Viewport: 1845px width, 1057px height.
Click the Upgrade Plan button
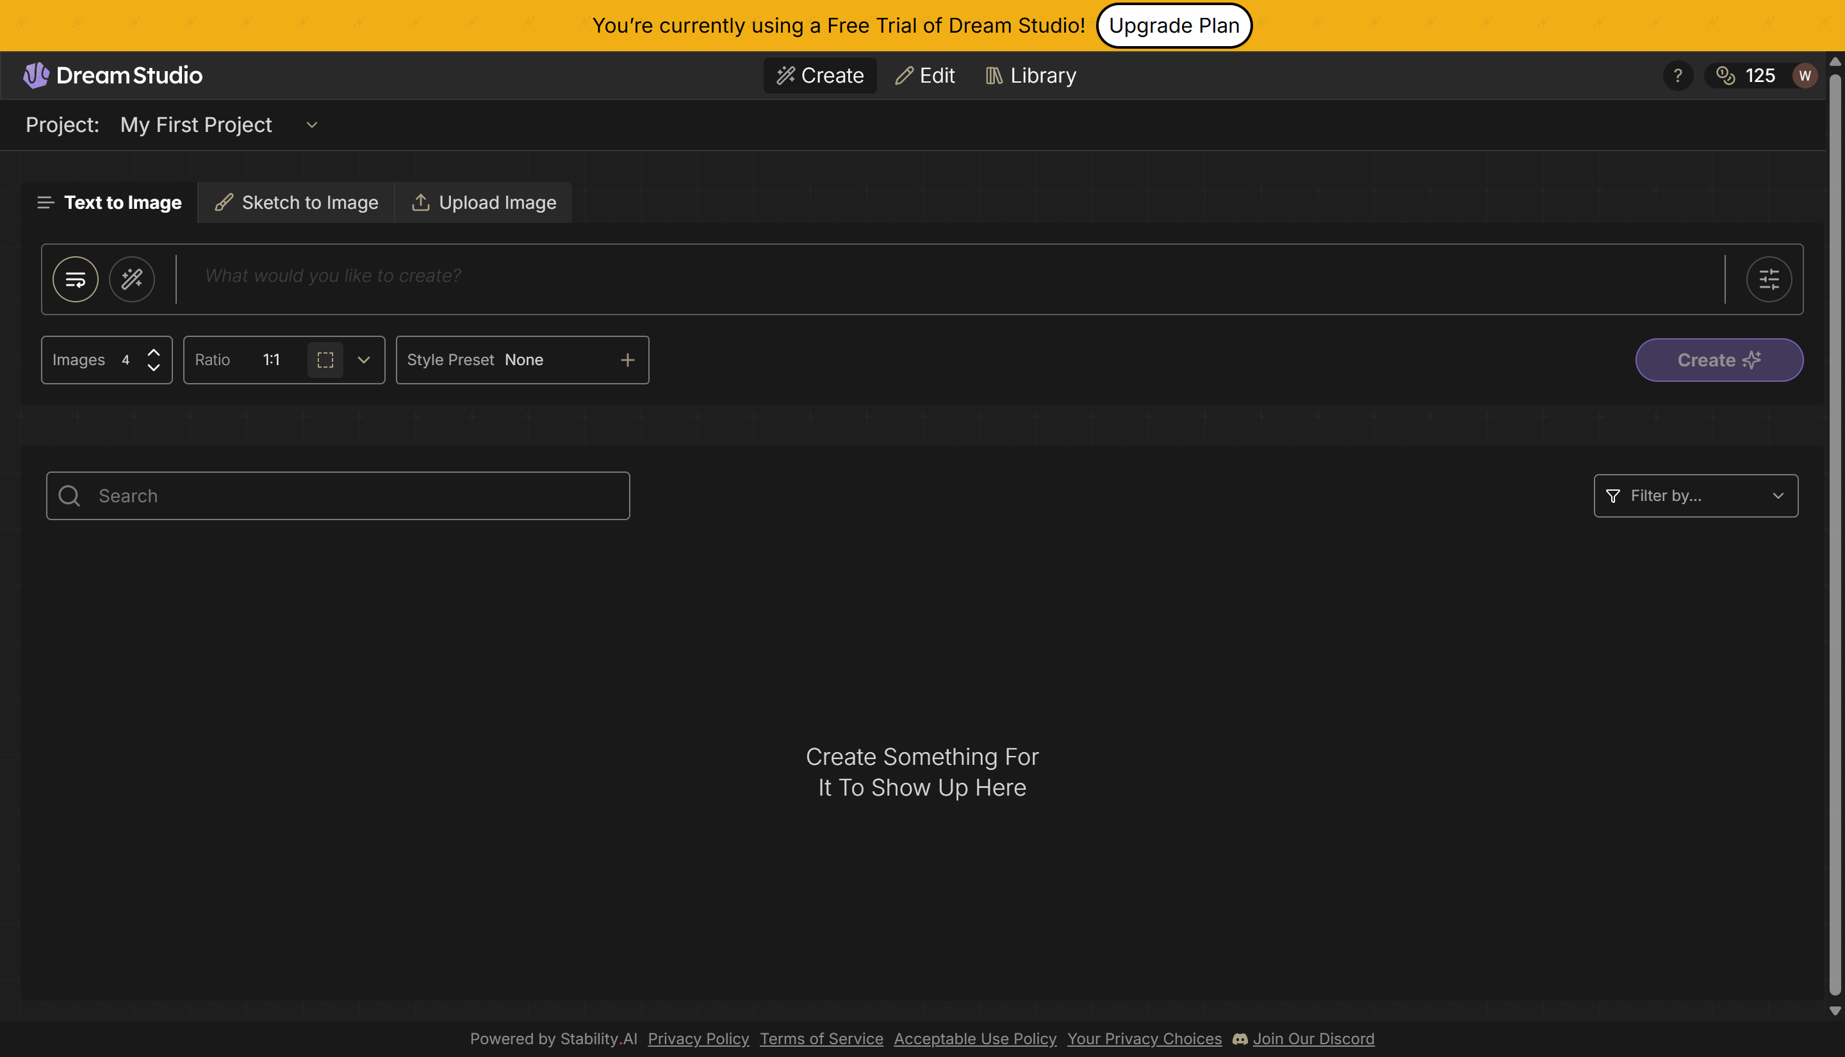click(x=1174, y=26)
